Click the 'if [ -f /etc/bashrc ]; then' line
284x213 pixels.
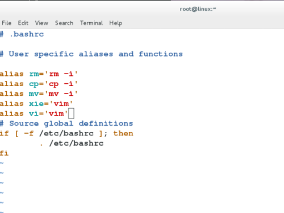[66, 134]
